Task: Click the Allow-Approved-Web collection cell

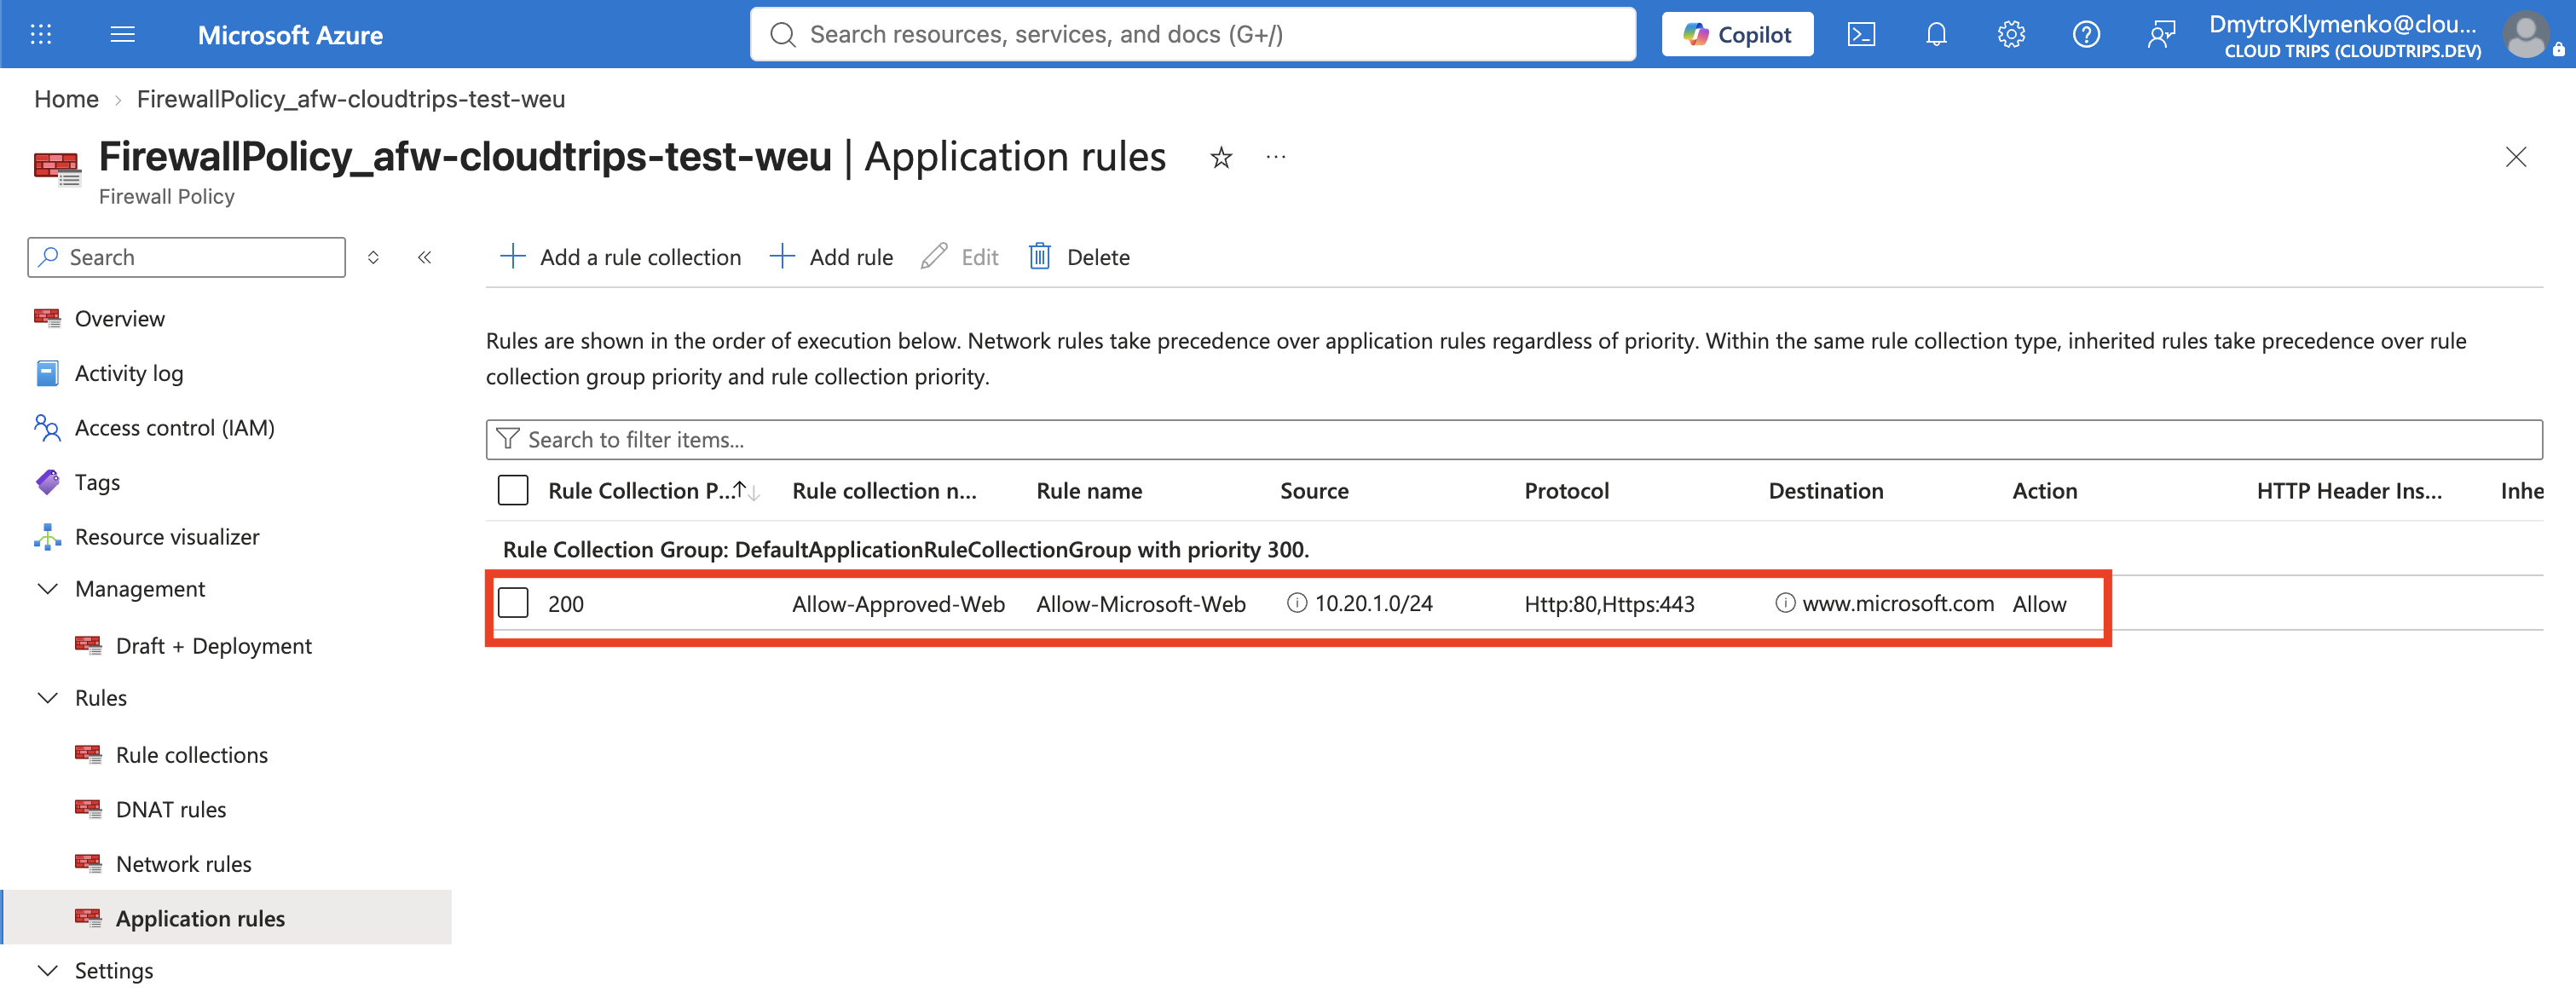Action: [x=898, y=604]
